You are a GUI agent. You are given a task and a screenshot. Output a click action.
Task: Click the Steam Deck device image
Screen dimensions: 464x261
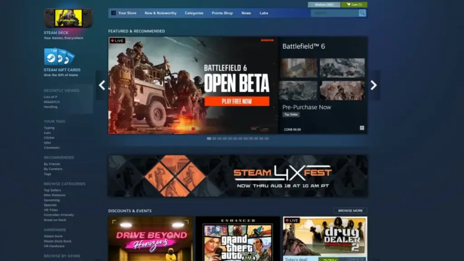tap(68, 18)
